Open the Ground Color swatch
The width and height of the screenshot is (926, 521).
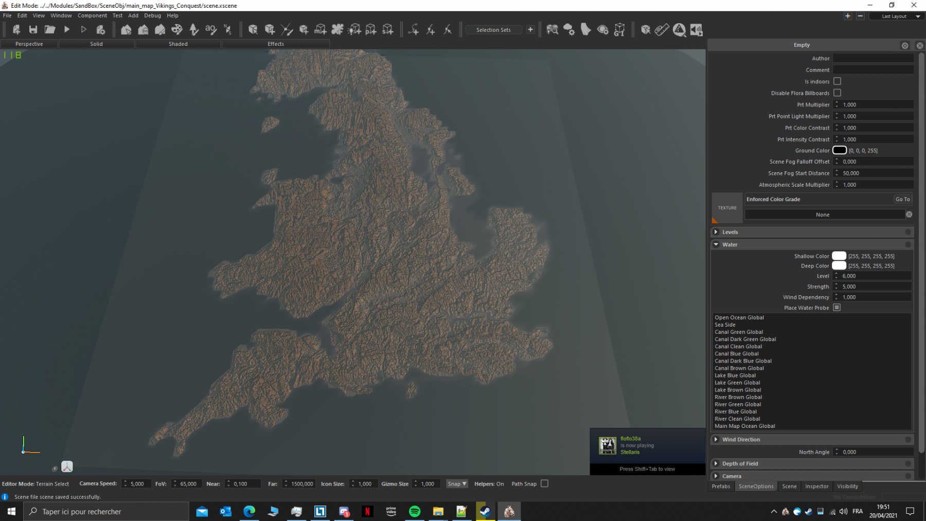[839, 150]
